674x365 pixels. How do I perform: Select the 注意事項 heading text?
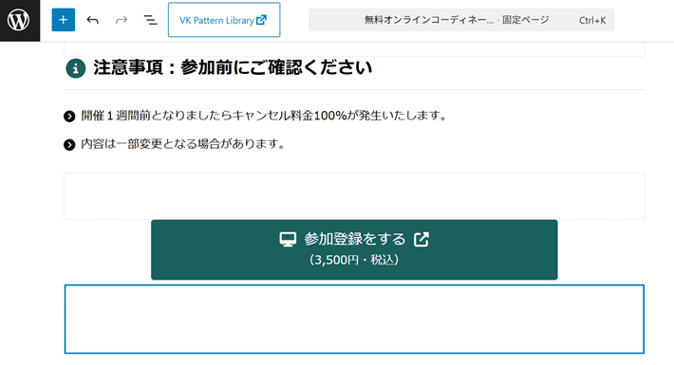click(233, 68)
